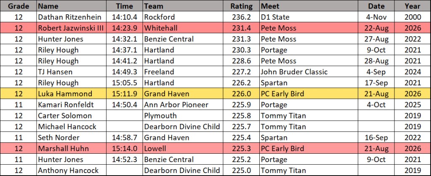Select the Marshall Huhn red cell
Viewport: 431px width, 176px height.
72,149
